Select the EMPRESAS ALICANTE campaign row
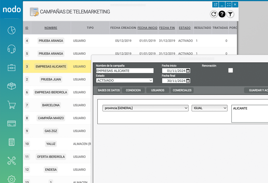Screen dimensions: 268x183 point(57,66)
